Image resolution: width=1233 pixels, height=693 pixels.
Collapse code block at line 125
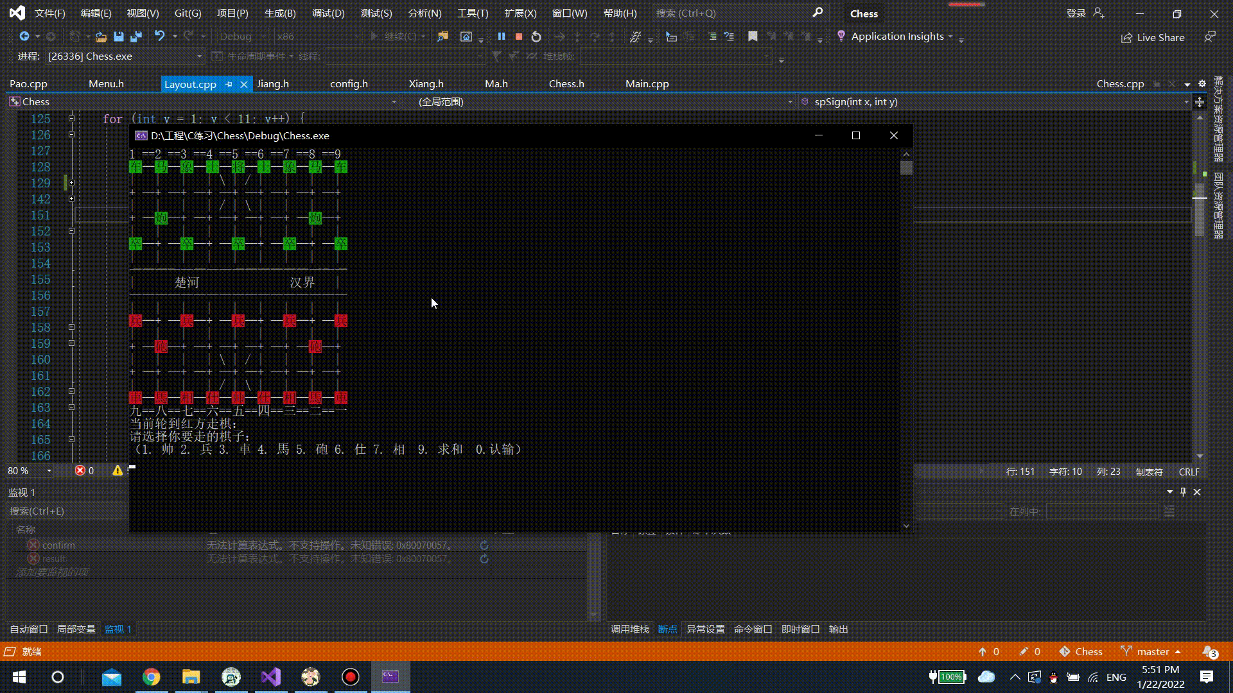(x=71, y=119)
